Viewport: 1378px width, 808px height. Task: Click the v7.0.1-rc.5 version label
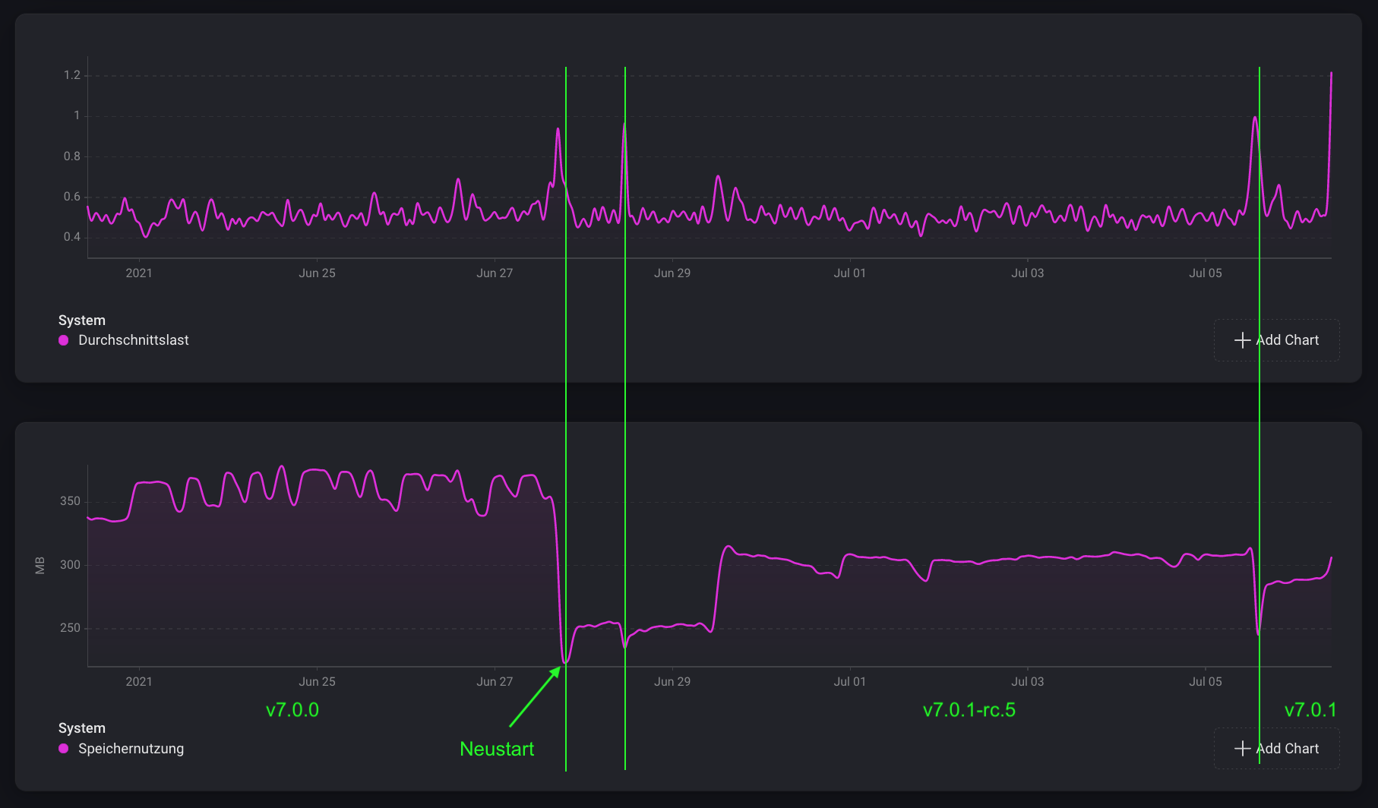pyautogui.click(x=969, y=710)
